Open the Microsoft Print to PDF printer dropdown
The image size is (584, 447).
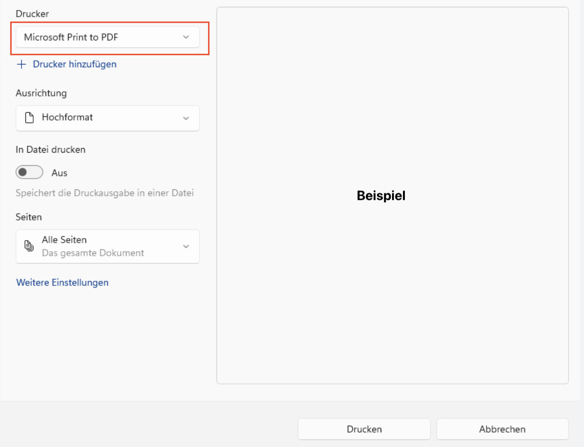(x=108, y=37)
